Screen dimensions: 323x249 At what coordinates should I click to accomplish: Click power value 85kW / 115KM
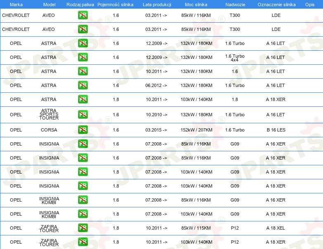[x=196, y=228]
